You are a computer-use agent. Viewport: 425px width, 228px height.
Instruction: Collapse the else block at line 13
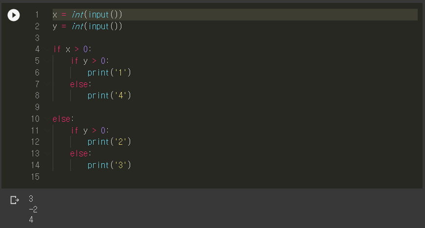click(x=47, y=153)
